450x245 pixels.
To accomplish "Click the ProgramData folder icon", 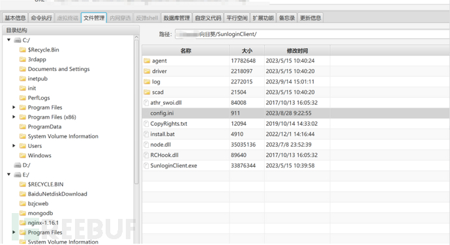I will (x=23, y=126).
